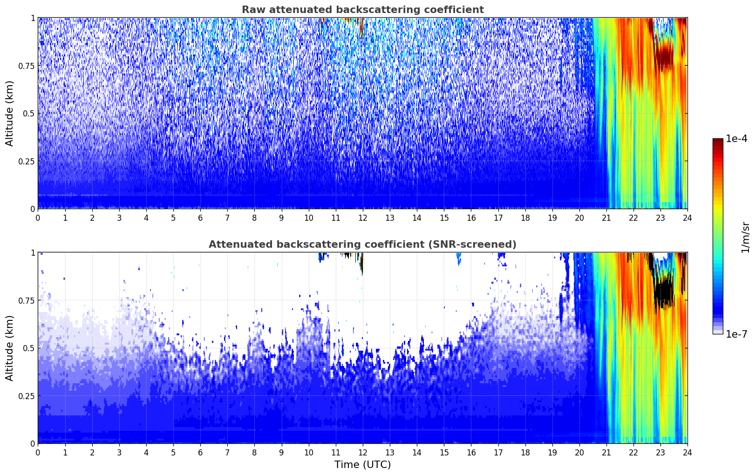This screenshot has height=475, width=755.
Task: Click the 0.75 altitude tick on top plot
Action: 27,66
